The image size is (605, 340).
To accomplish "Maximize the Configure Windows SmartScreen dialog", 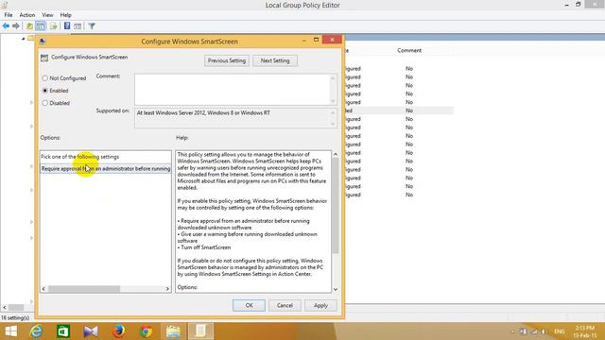I will point(316,40).
